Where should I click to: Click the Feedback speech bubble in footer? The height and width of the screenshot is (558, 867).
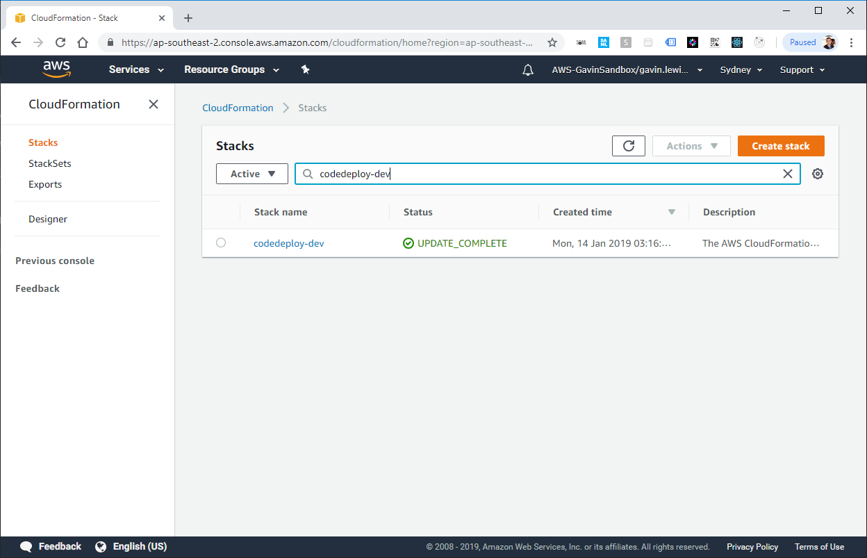(x=26, y=546)
